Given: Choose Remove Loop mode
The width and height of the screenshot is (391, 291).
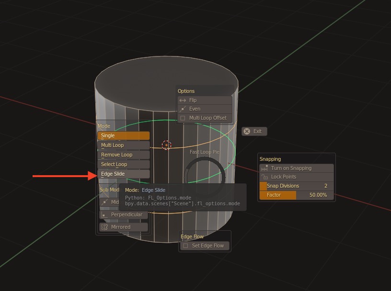Looking at the screenshot, I should pyautogui.click(x=124, y=155).
